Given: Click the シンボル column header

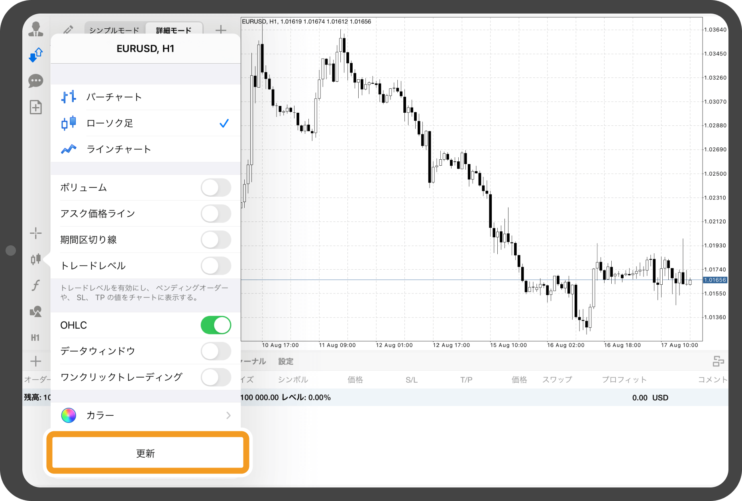Looking at the screenshot, I should click(293, 380).
